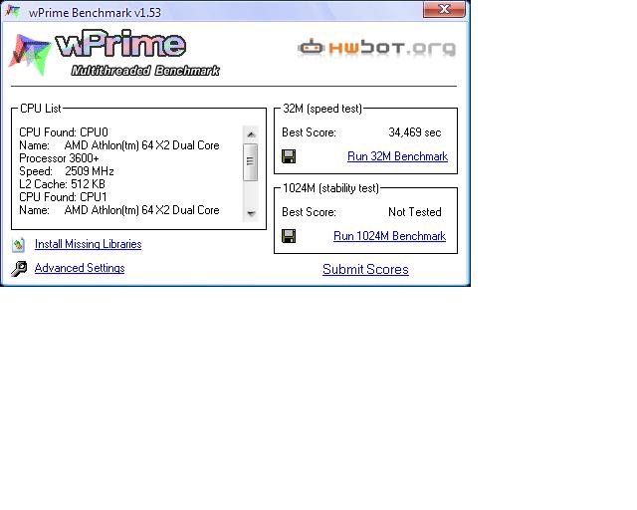Click the CPU List scroll-down arrow
The image size is (637, 510).
click(251, 213)
